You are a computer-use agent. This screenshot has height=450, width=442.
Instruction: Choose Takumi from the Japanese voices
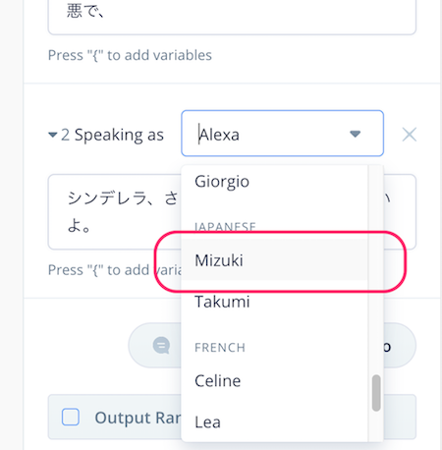click(x=274, y=302)
